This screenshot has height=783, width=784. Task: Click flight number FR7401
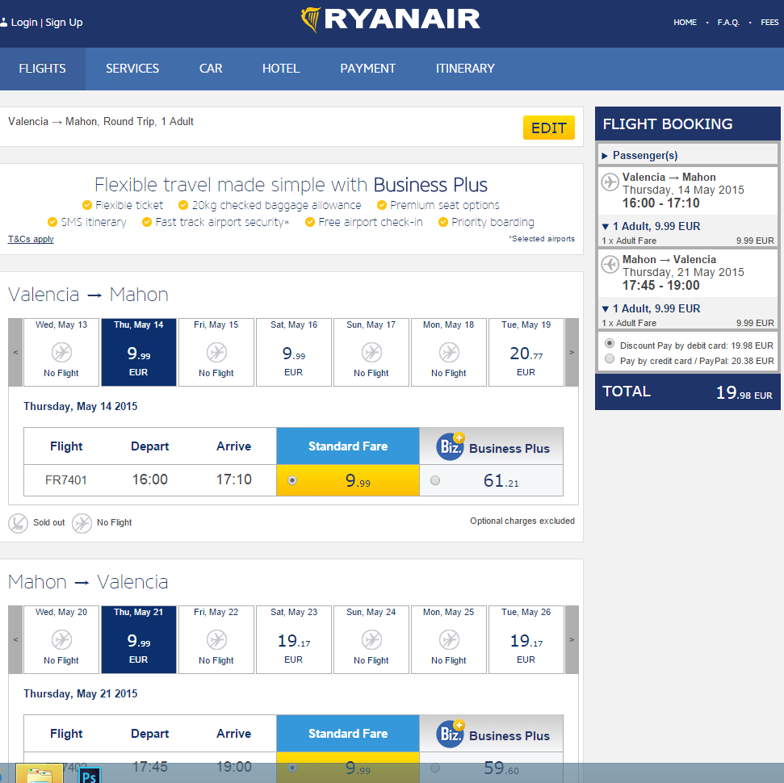tap(66, 480)
